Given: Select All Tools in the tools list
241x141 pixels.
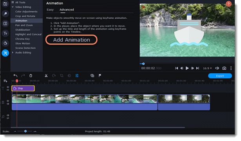Looking at the screenshot, I should (20, 2).
